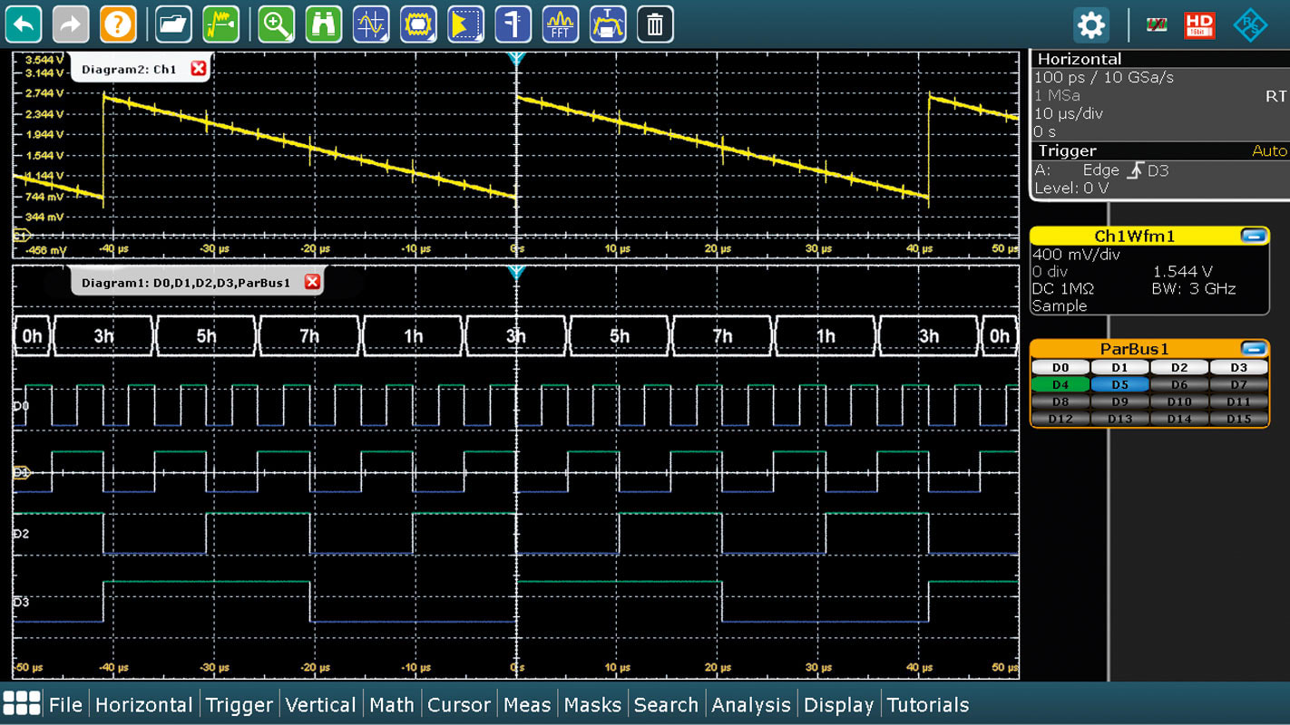
Task: Activate digital channel D15 in ParBus1
Action: (1238, 418)
